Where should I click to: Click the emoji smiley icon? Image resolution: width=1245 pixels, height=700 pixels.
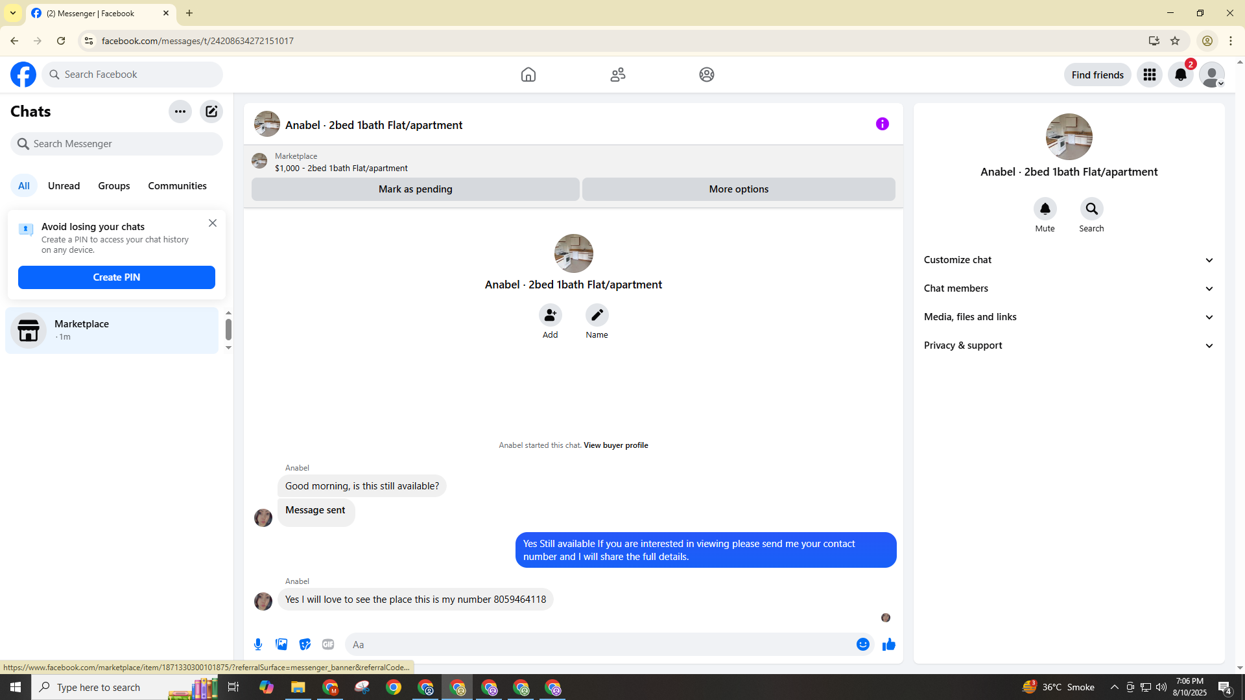[862, 644]
